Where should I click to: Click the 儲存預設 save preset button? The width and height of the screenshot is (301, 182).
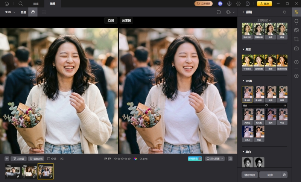pyautogui.click(x=249, y=175)
